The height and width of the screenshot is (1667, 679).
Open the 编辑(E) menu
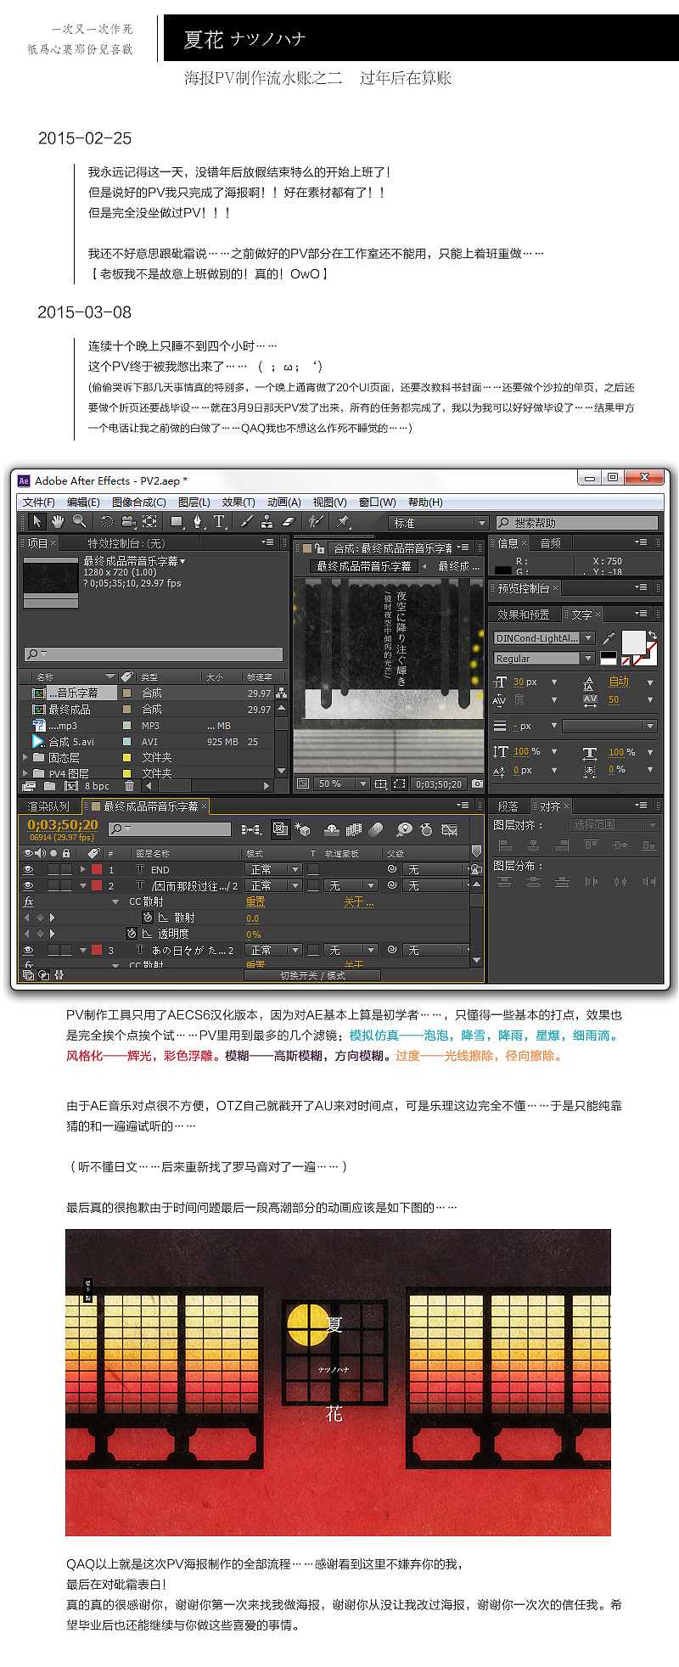click(83, 502)
